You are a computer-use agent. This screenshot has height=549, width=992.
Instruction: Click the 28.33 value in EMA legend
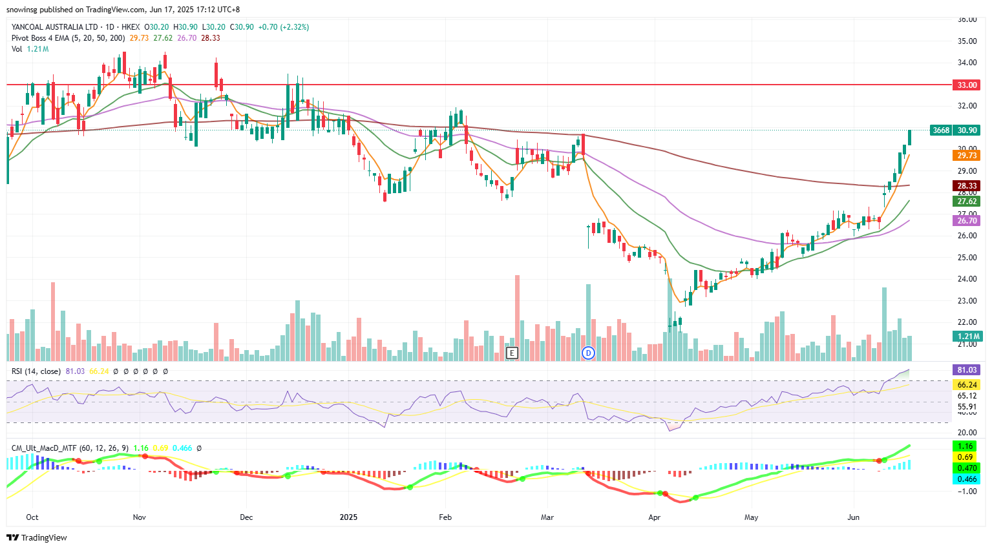(211, 38)
